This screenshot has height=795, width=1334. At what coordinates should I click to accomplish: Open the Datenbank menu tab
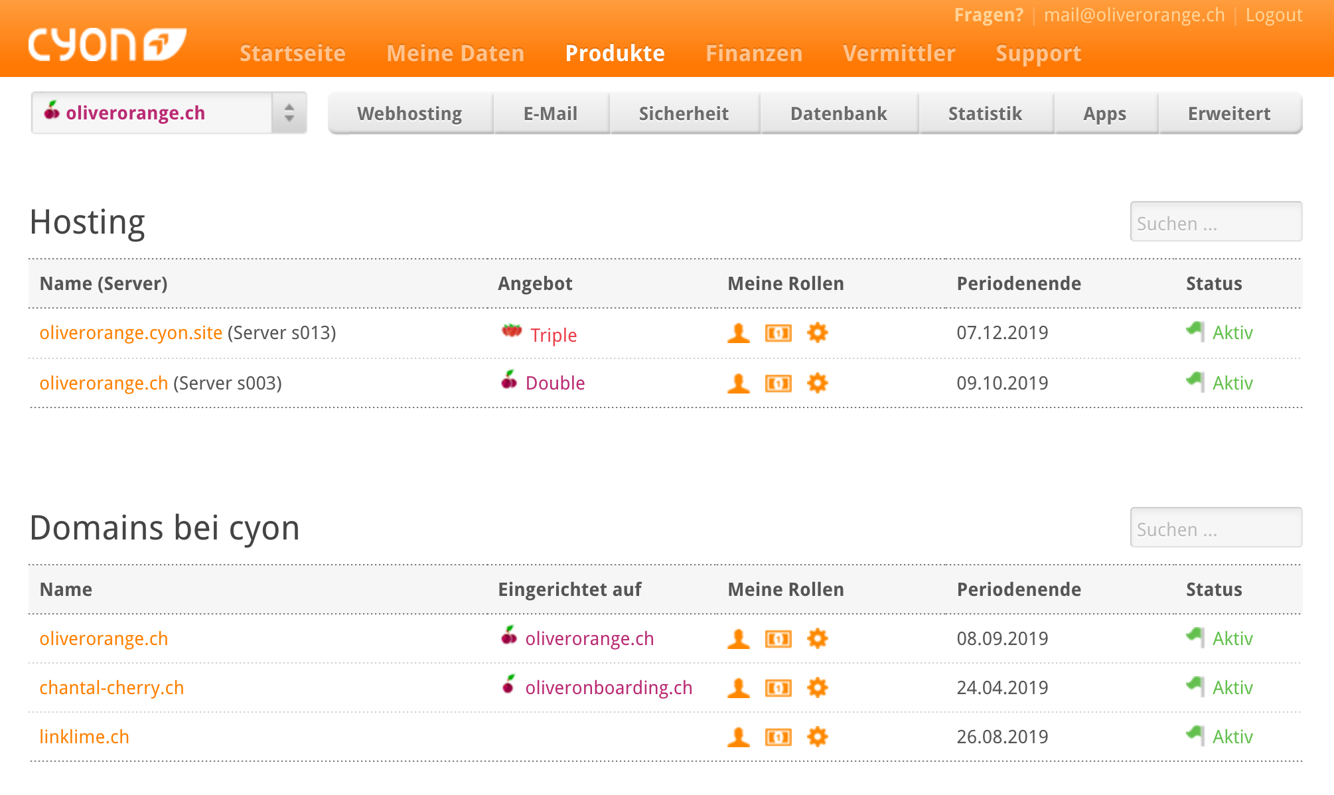[838, 114]
